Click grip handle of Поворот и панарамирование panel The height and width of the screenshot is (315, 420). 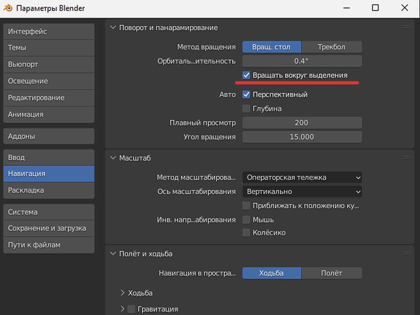406,27
